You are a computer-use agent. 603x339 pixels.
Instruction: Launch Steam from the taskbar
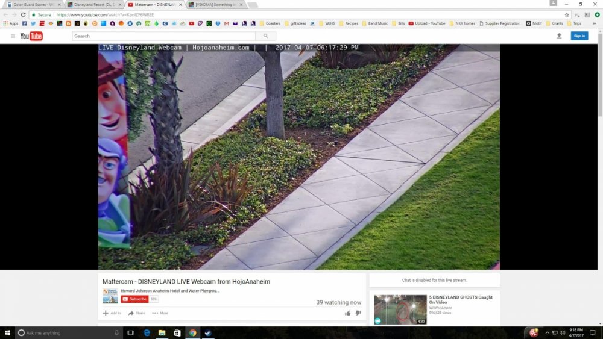(207, 332)
